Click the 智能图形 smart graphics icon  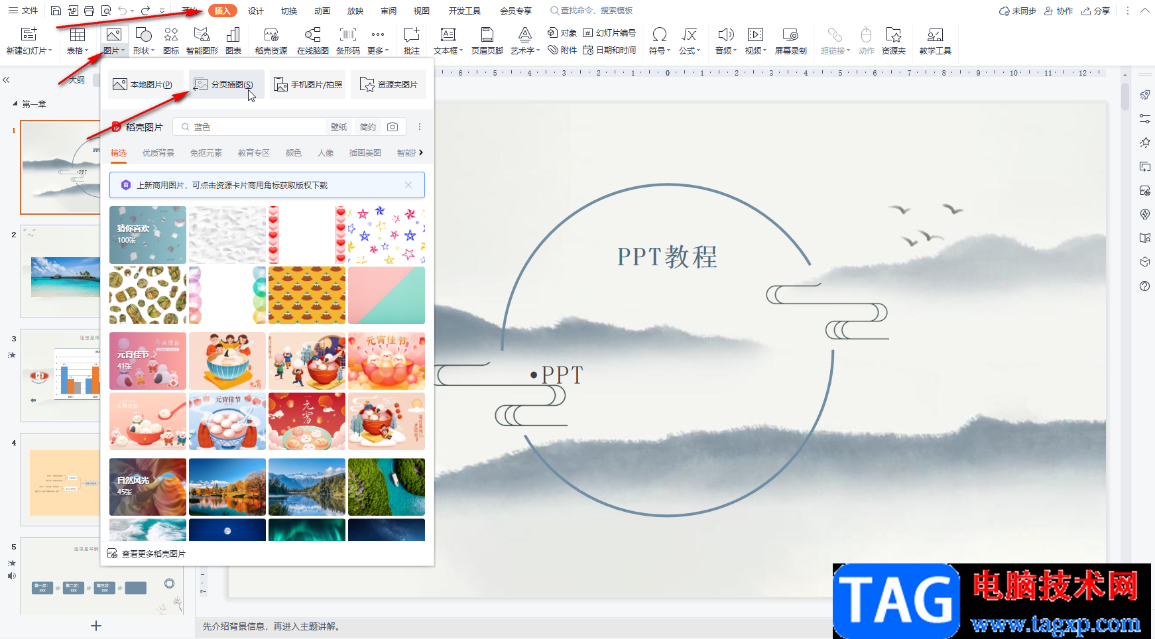pos(202,34)
